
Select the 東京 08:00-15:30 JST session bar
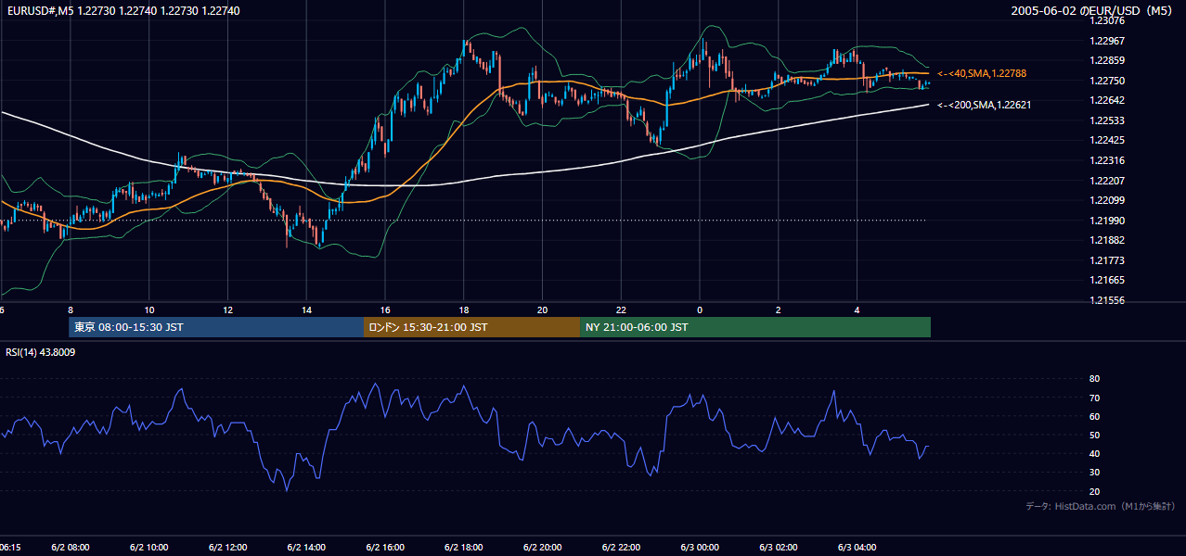coord(216,327)
